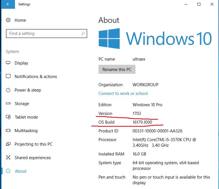219x189 pixels.
Task: Select Projecting to this PC
Action: 34,144
